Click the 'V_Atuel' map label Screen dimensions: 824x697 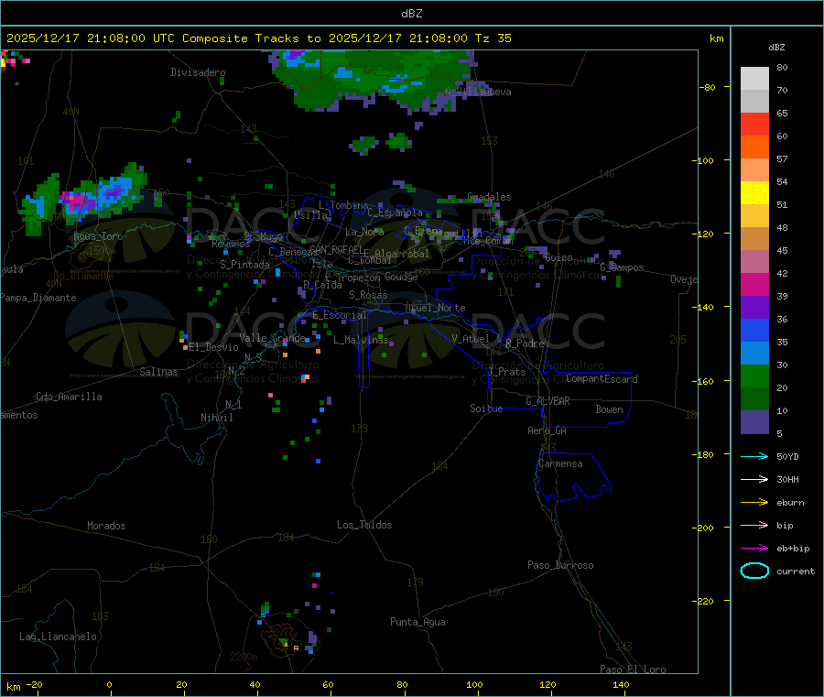(471, 339)
